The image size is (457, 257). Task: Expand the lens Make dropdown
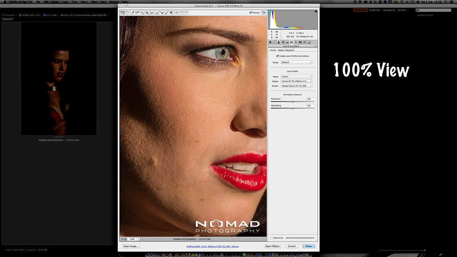pyautogui.click(x=296, y=77)
